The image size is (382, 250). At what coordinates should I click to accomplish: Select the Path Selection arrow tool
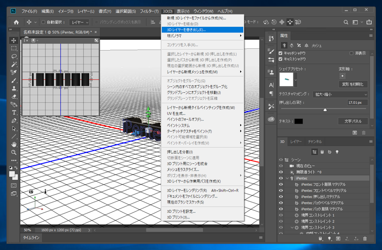click(x=14, y=129)
